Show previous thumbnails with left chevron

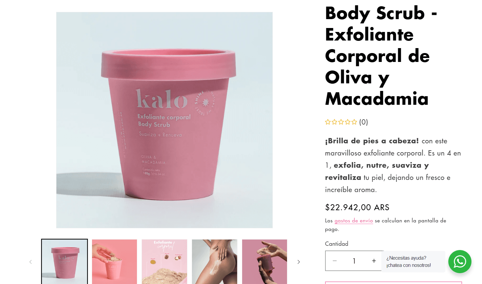click(31, 262)
